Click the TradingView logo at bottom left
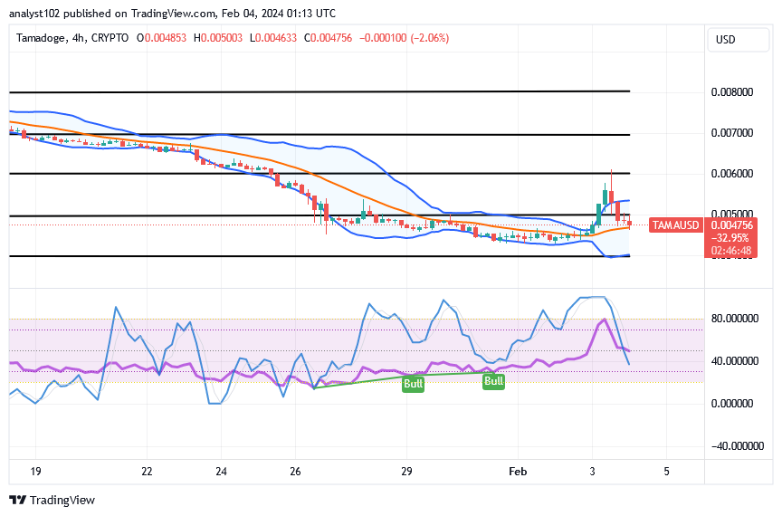The width and height of the screenshot is (782, 516). [x=52, y=500]
